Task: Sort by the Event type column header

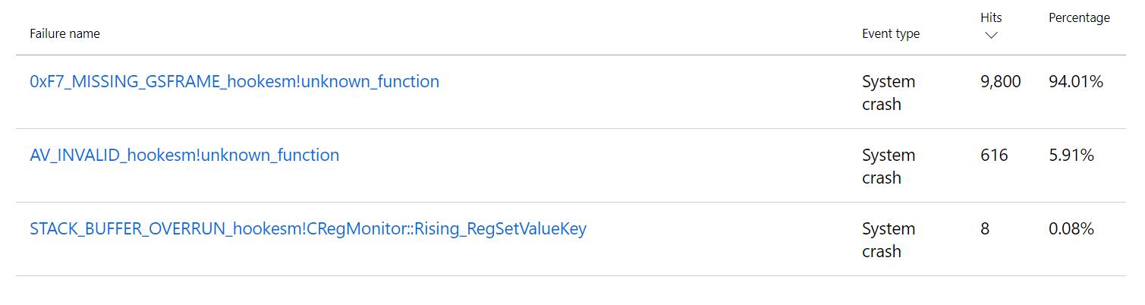Action: [890, 33]
